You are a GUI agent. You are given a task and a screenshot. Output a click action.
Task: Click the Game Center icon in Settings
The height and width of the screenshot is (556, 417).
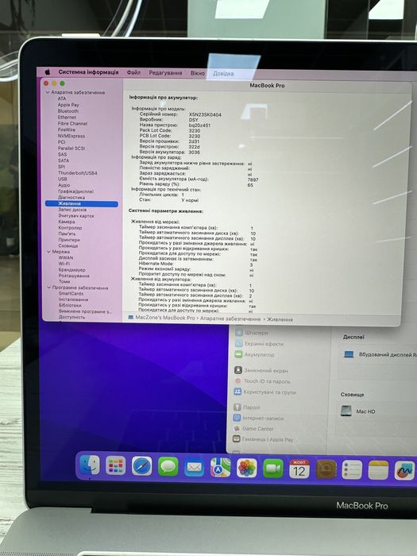(237, 429)
